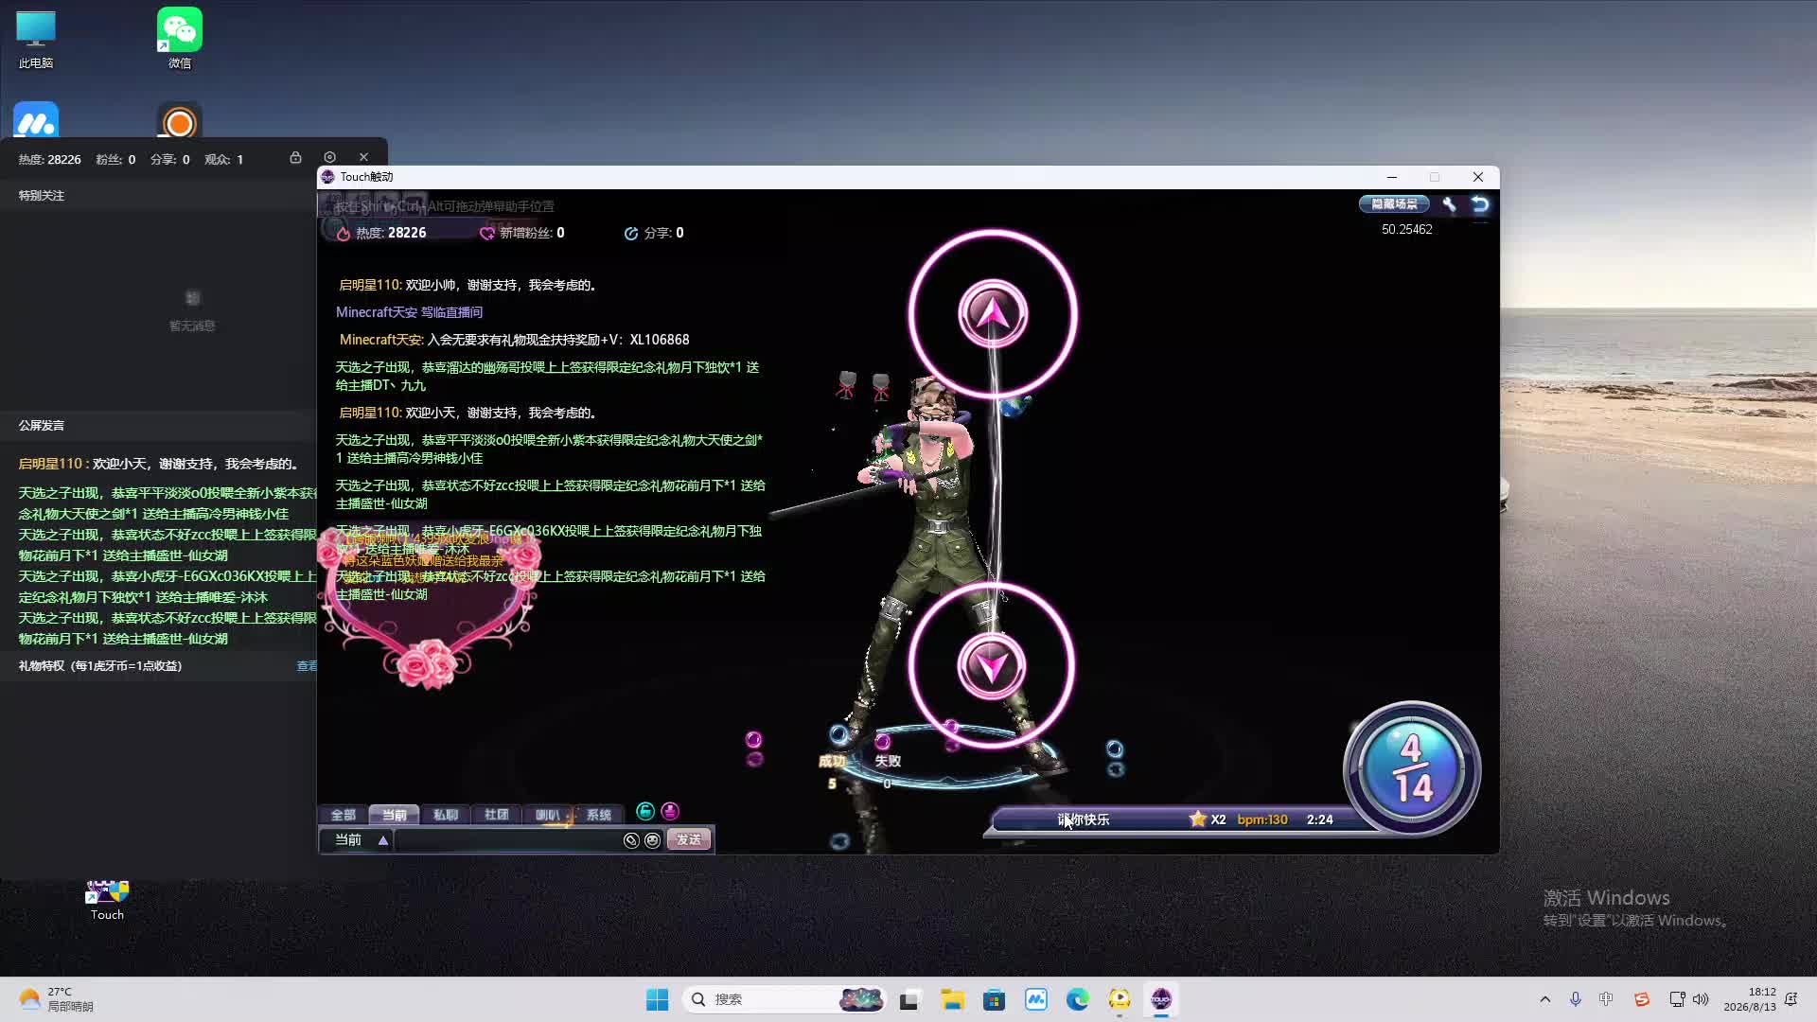Click the Minecraft天安 驾临直播间 message

[409, 312]
